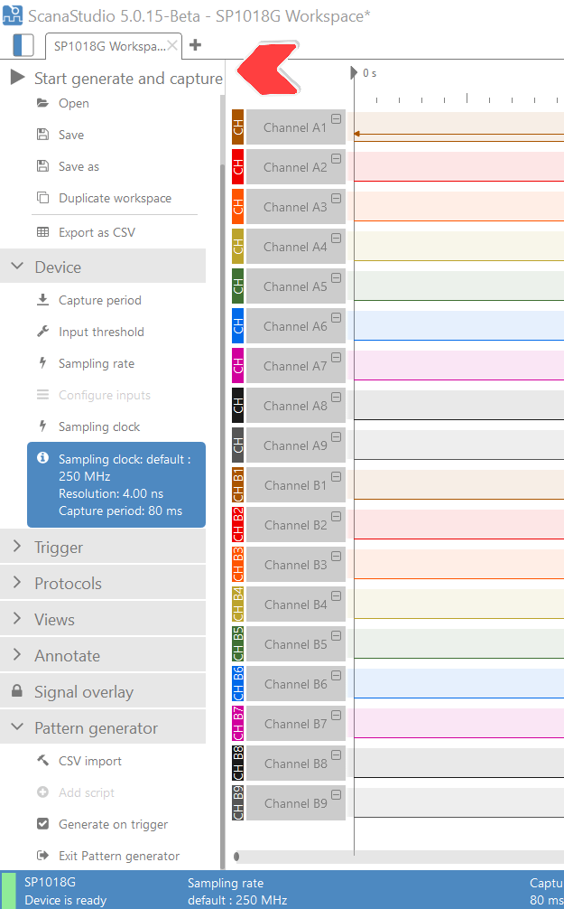The width and height of the screenshot is (564, 909).
Task: Collapse Channel B5 using its minus box
Action: (336, 636)
